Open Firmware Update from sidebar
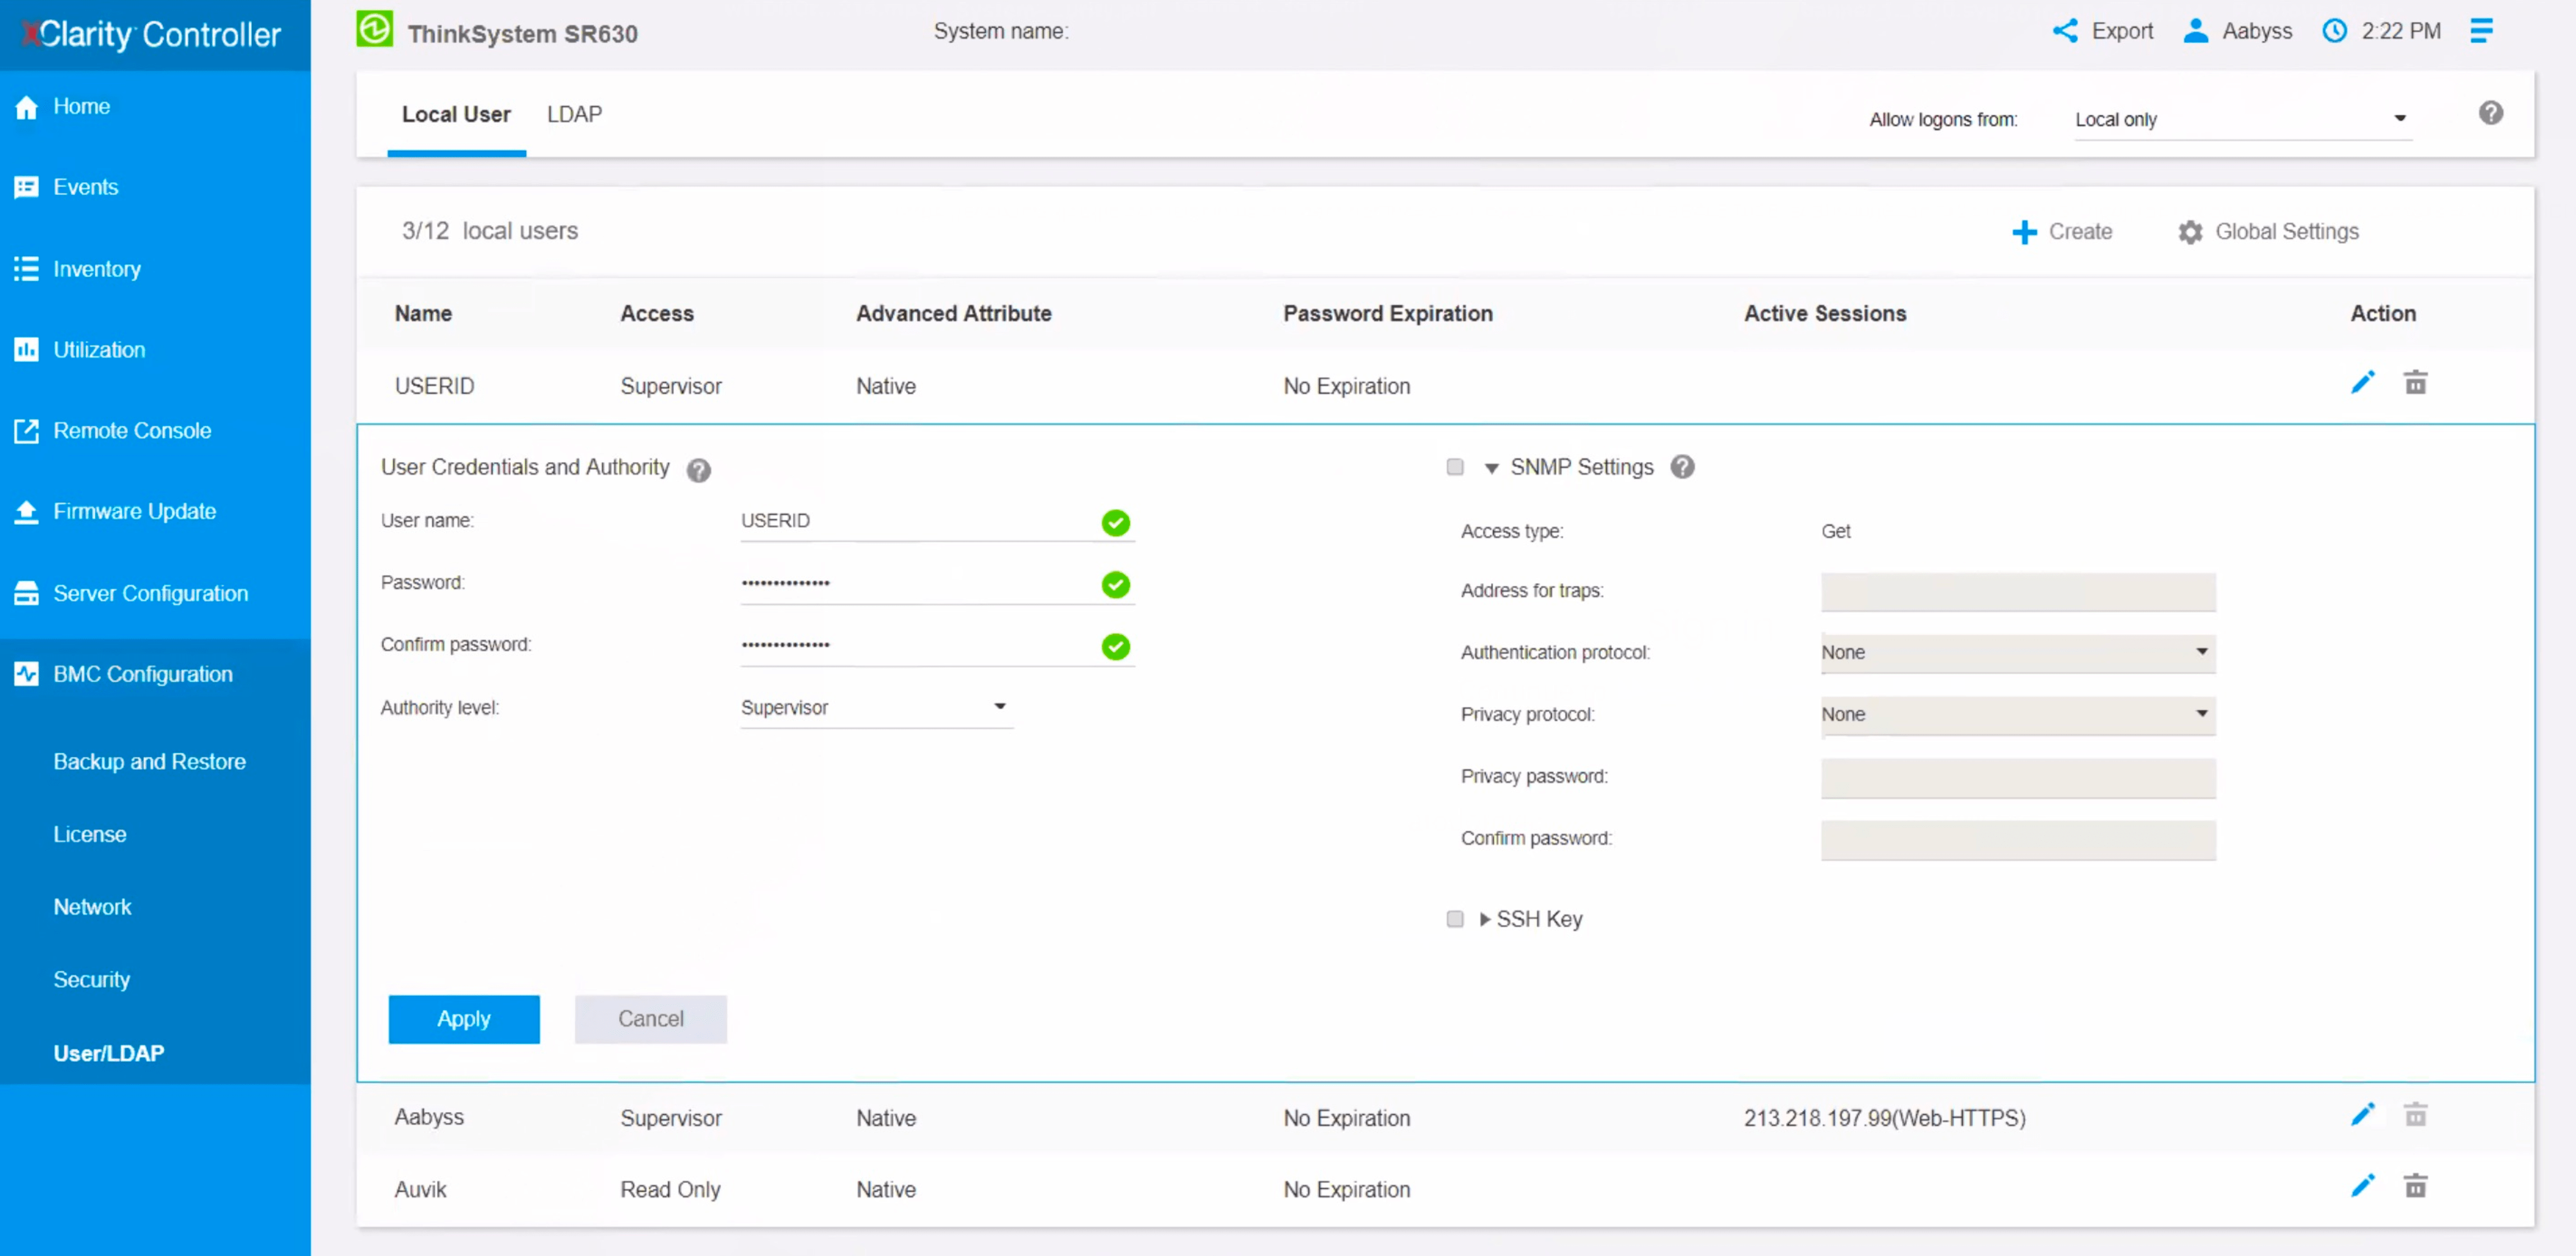 (27, 510)
